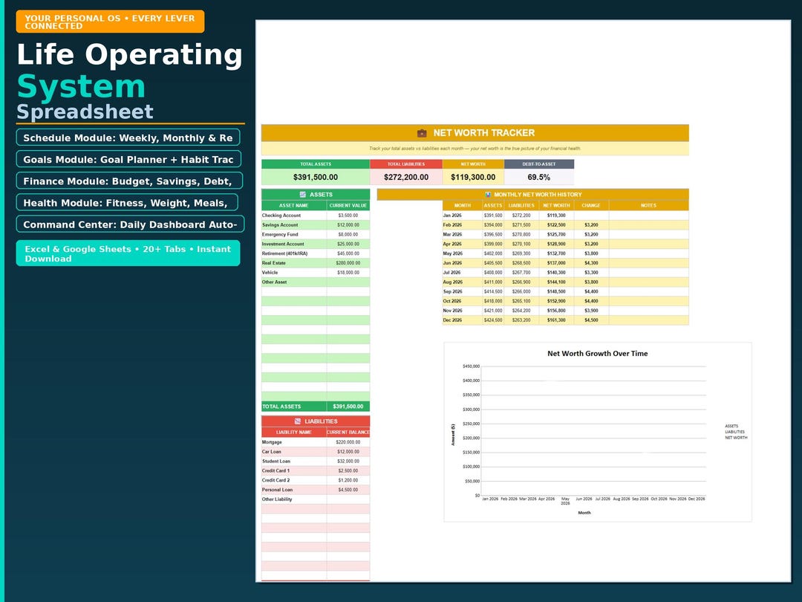Click the Jan 2026 row in history table
The width and height of the screenshot is (802, 602).
point(565,216)
